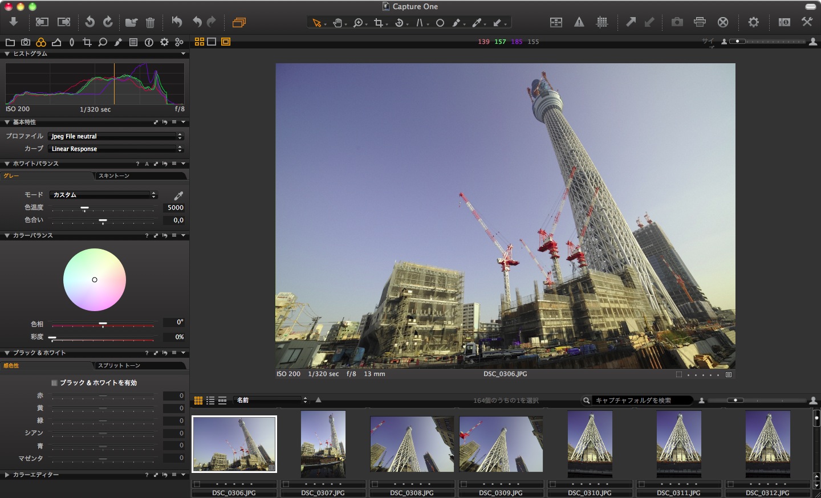The width and height of the screenshot is (821, 498).
Task: Reset the カラーバランス panel adjustments
Action: click(x=165, y=235)
